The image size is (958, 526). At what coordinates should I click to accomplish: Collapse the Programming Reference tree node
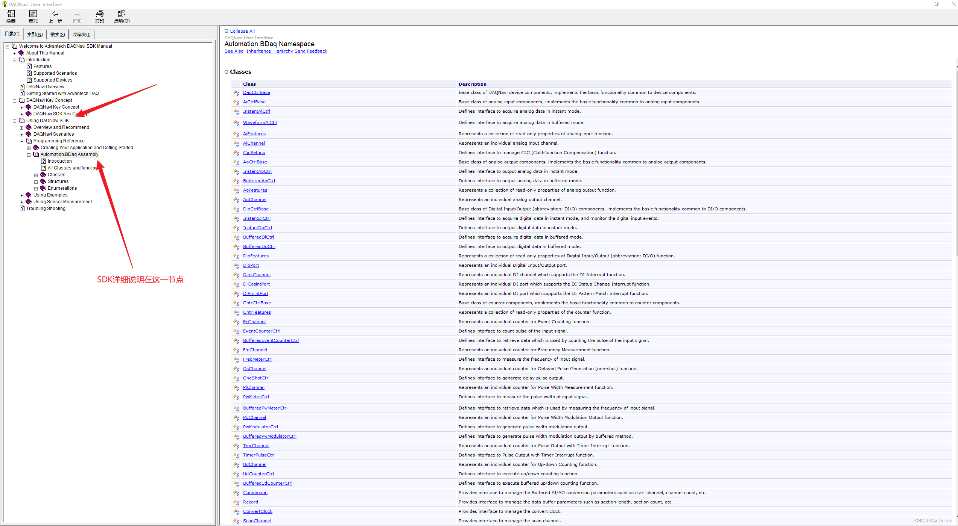click(22, 141)
